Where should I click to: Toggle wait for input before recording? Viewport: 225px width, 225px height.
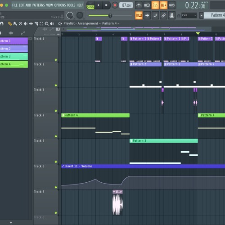point(147,5)
